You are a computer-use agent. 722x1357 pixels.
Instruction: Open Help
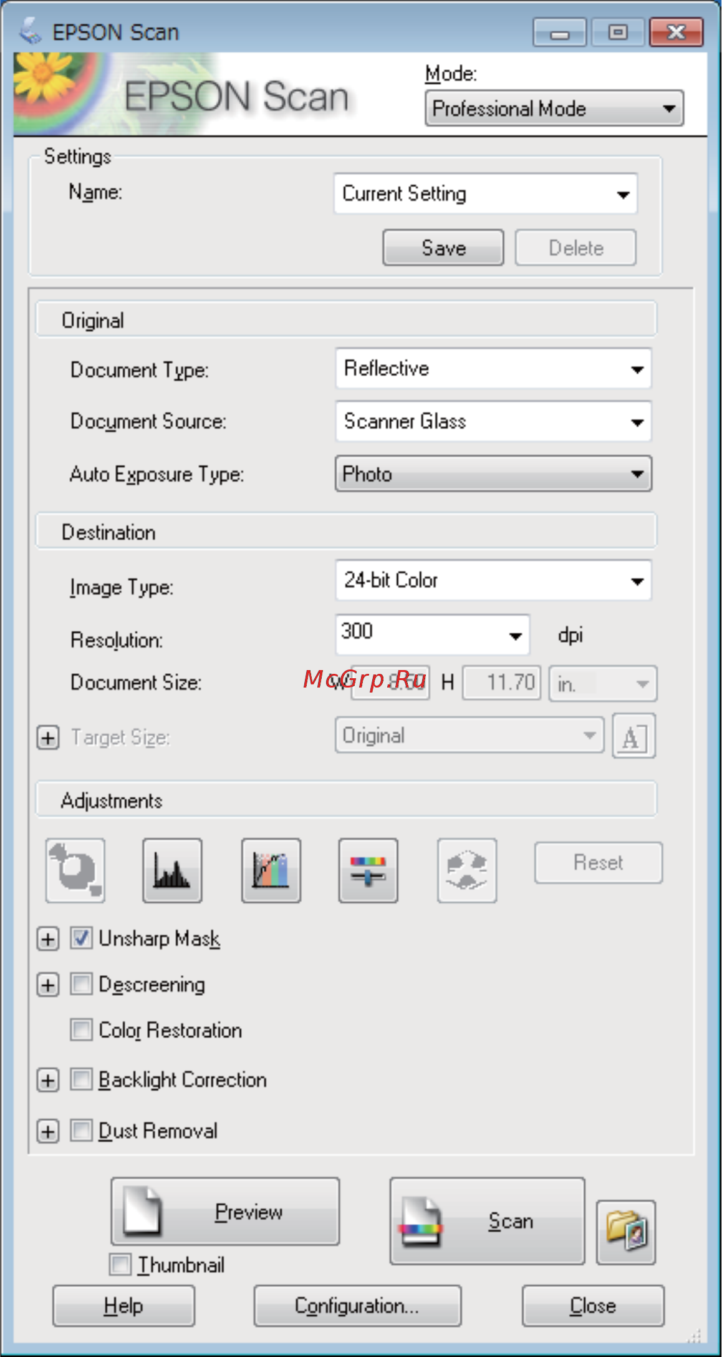[123, 1305]
